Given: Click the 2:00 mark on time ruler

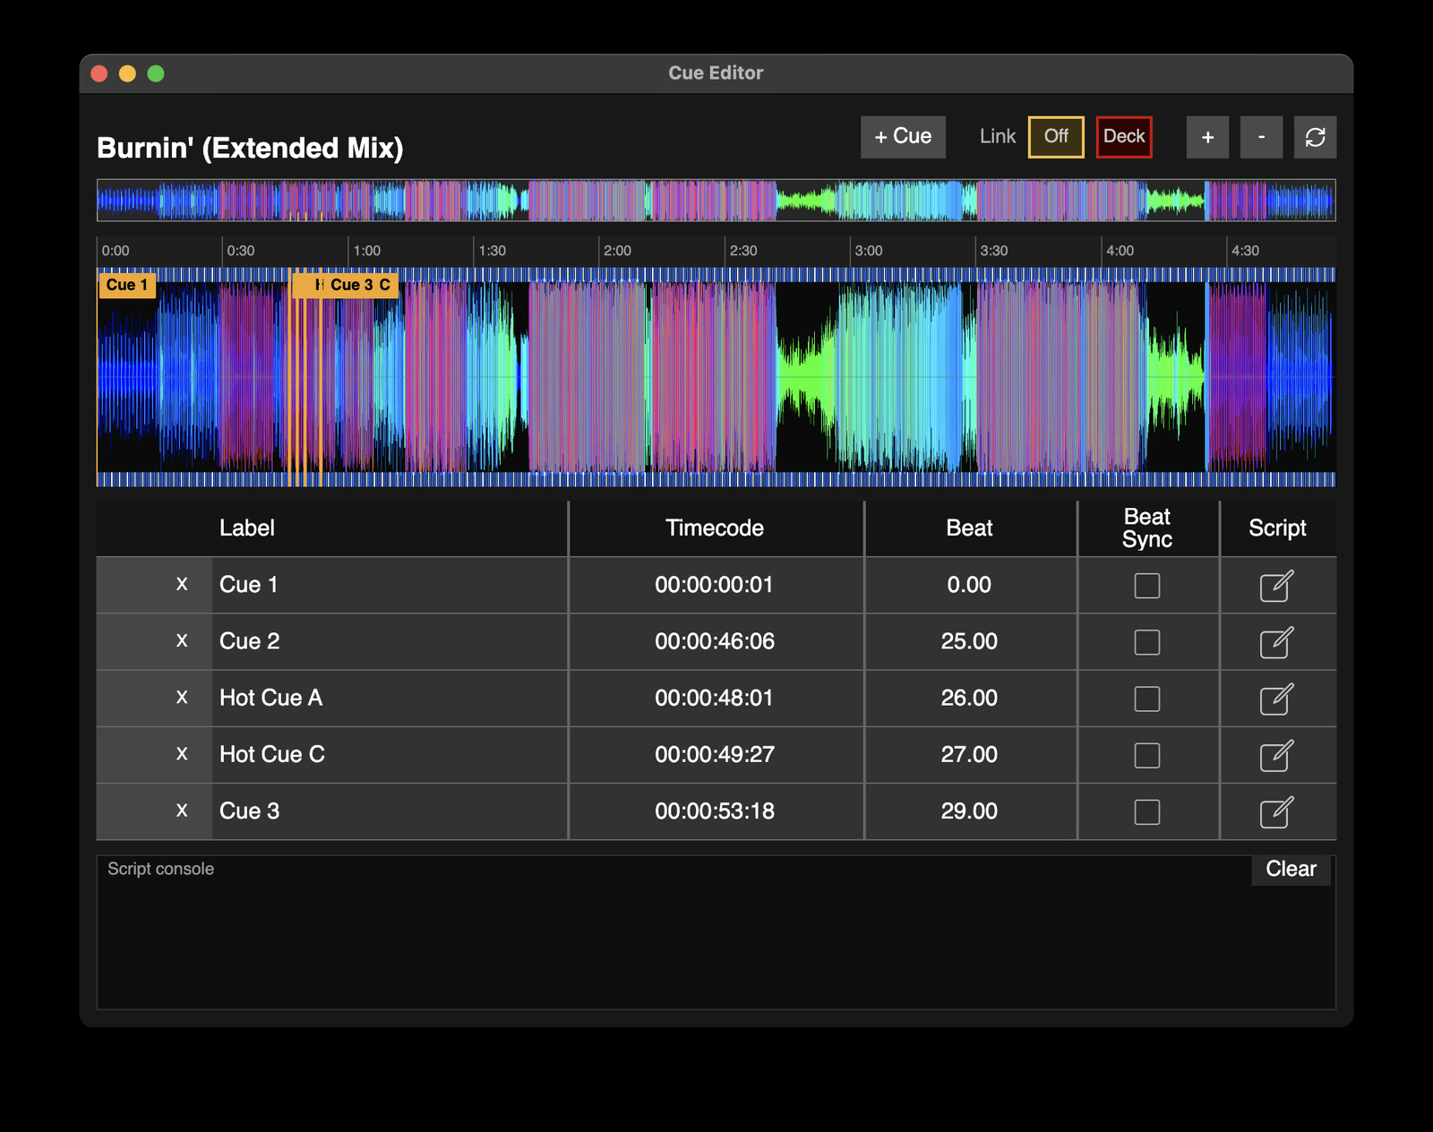Looking at the screenshot, I should coord(617,251).
